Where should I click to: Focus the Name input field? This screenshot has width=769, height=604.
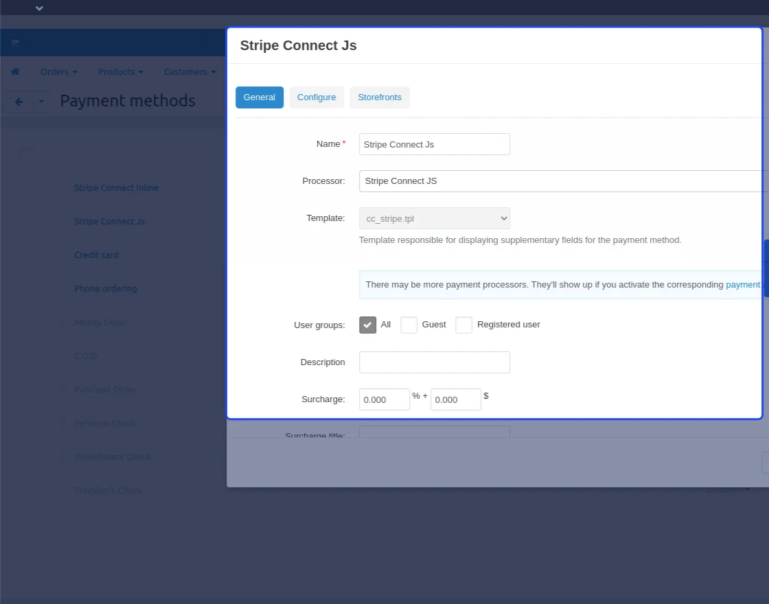pyautogui.click(x=435, y=144)
